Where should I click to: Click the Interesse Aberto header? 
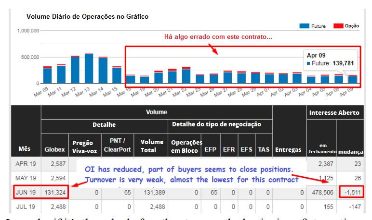coord(335,112)
